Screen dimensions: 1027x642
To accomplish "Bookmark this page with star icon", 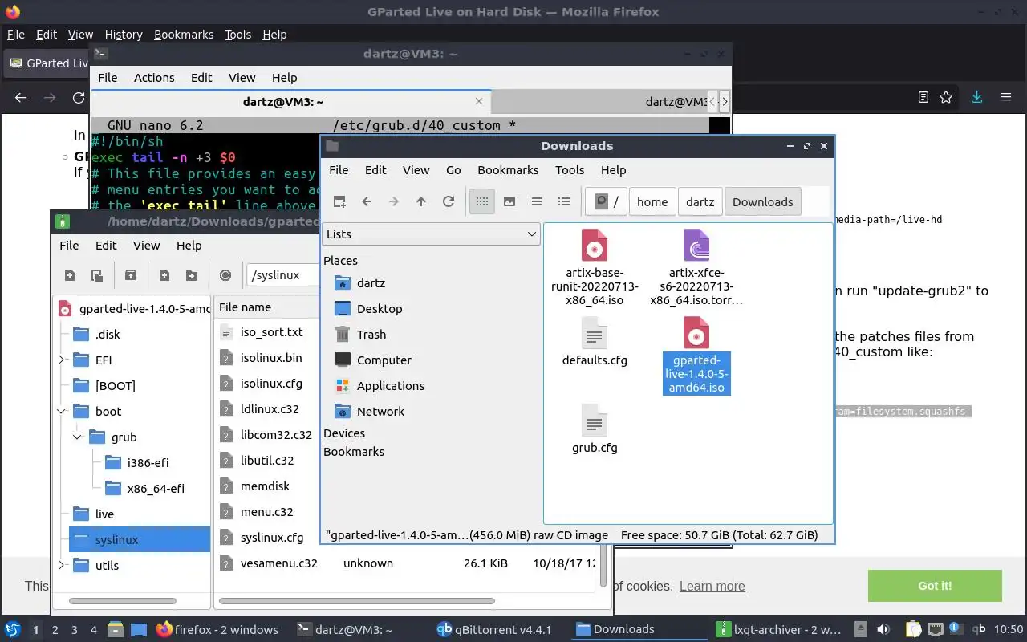I will 946,97.
